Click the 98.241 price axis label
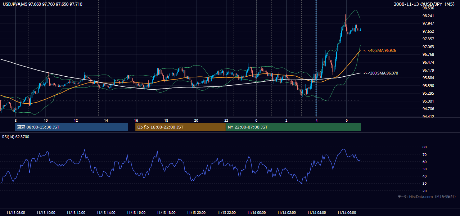 pos(428,16)
